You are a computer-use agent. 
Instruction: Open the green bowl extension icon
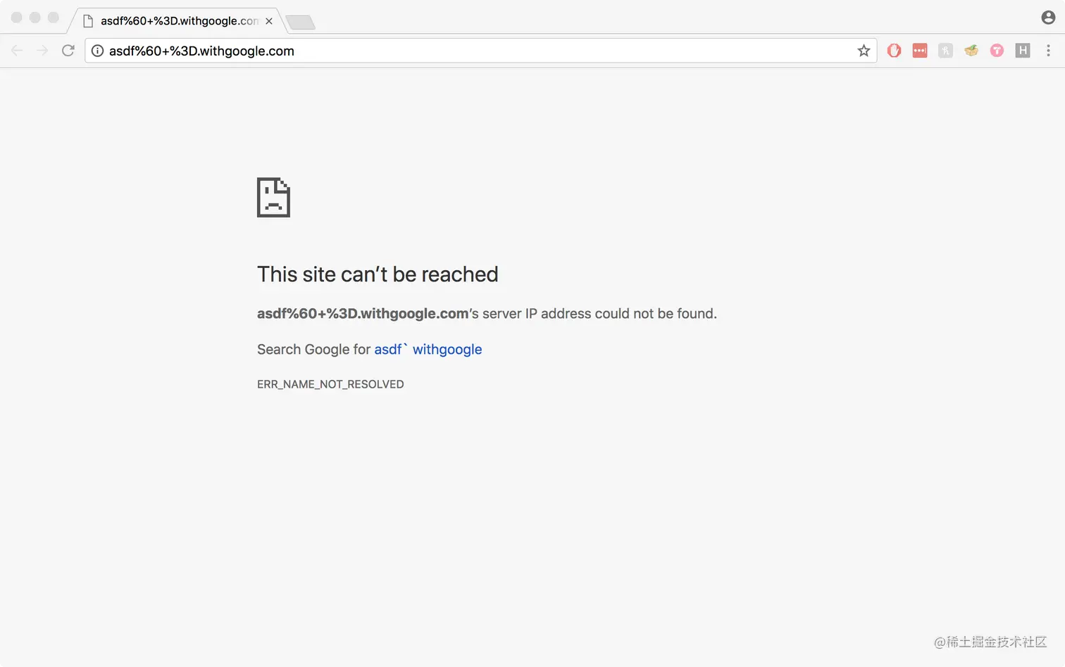pyautogui.click(x=971, y=51)
